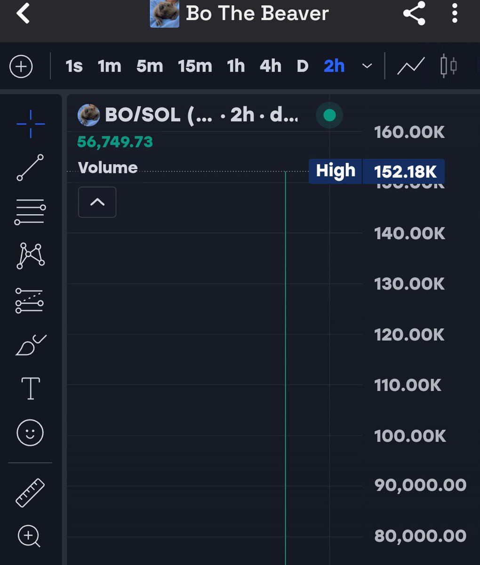This screenshot has height=565, width=480.
Task: Click the 80,000.00 price axis label
Action: pyautogui.click(x=420, y=536)
